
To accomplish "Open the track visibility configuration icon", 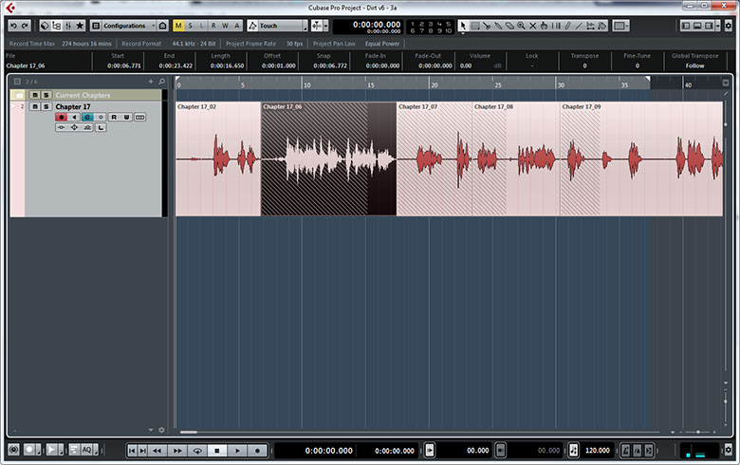I will 57,26.
